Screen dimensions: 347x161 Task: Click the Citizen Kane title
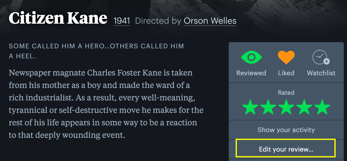[x=58, y=18]
